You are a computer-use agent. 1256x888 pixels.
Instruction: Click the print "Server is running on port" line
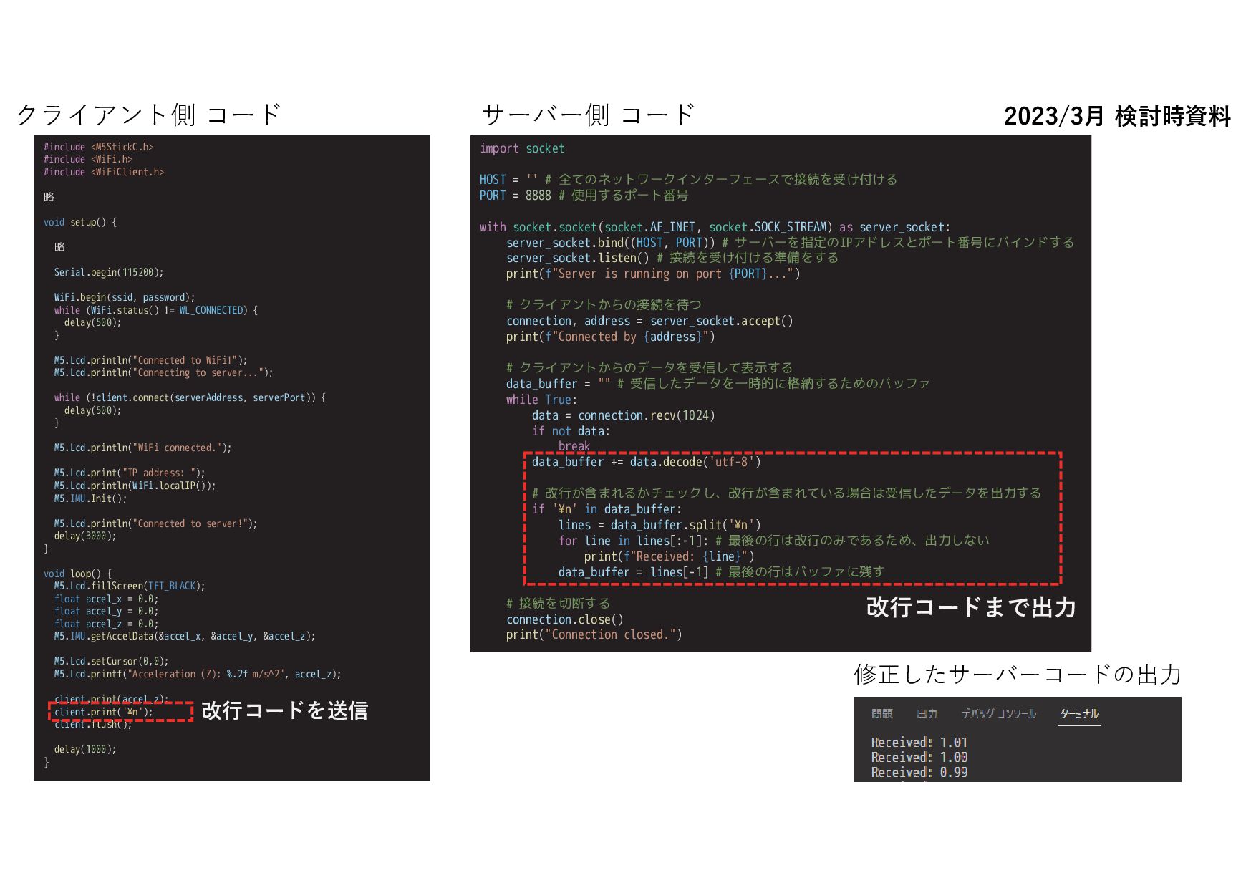point(653,274)
